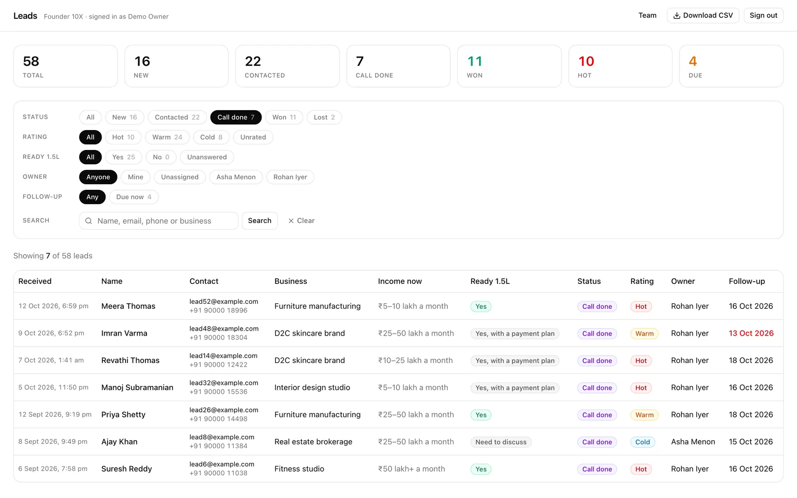Image resolution: width=797 pixels, height=498 pixels.
Task: Toggle the Call done 7 status filter
Action: (x=236, y=117)
